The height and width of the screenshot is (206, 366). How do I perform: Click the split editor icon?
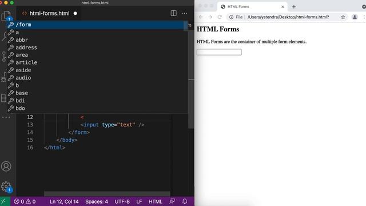point(173,13)
